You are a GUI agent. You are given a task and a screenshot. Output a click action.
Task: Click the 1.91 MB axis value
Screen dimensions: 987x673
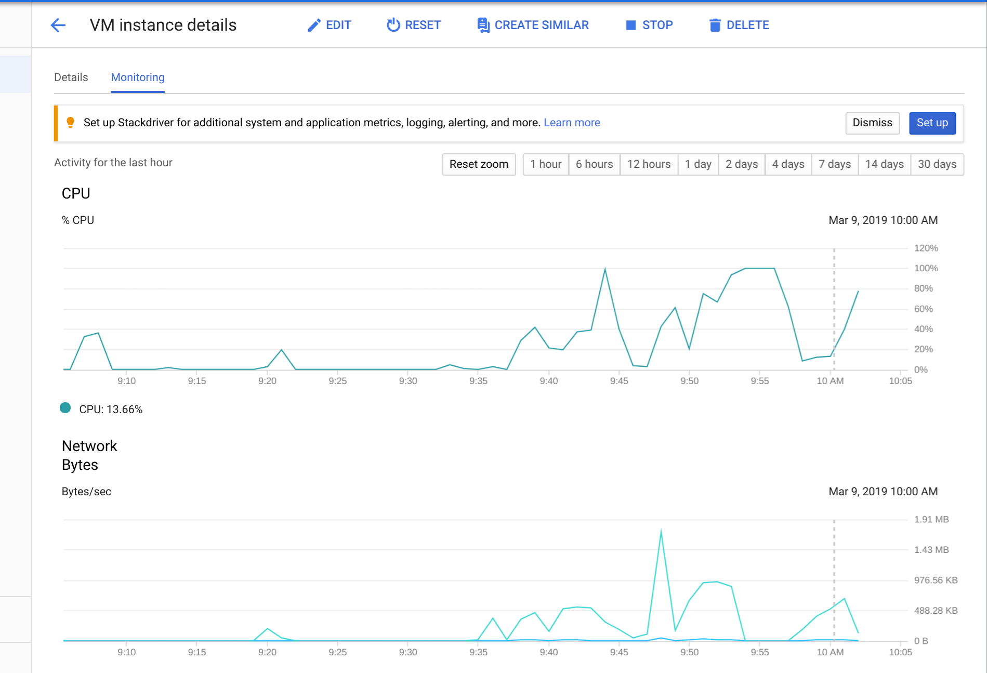coord(931,519)
